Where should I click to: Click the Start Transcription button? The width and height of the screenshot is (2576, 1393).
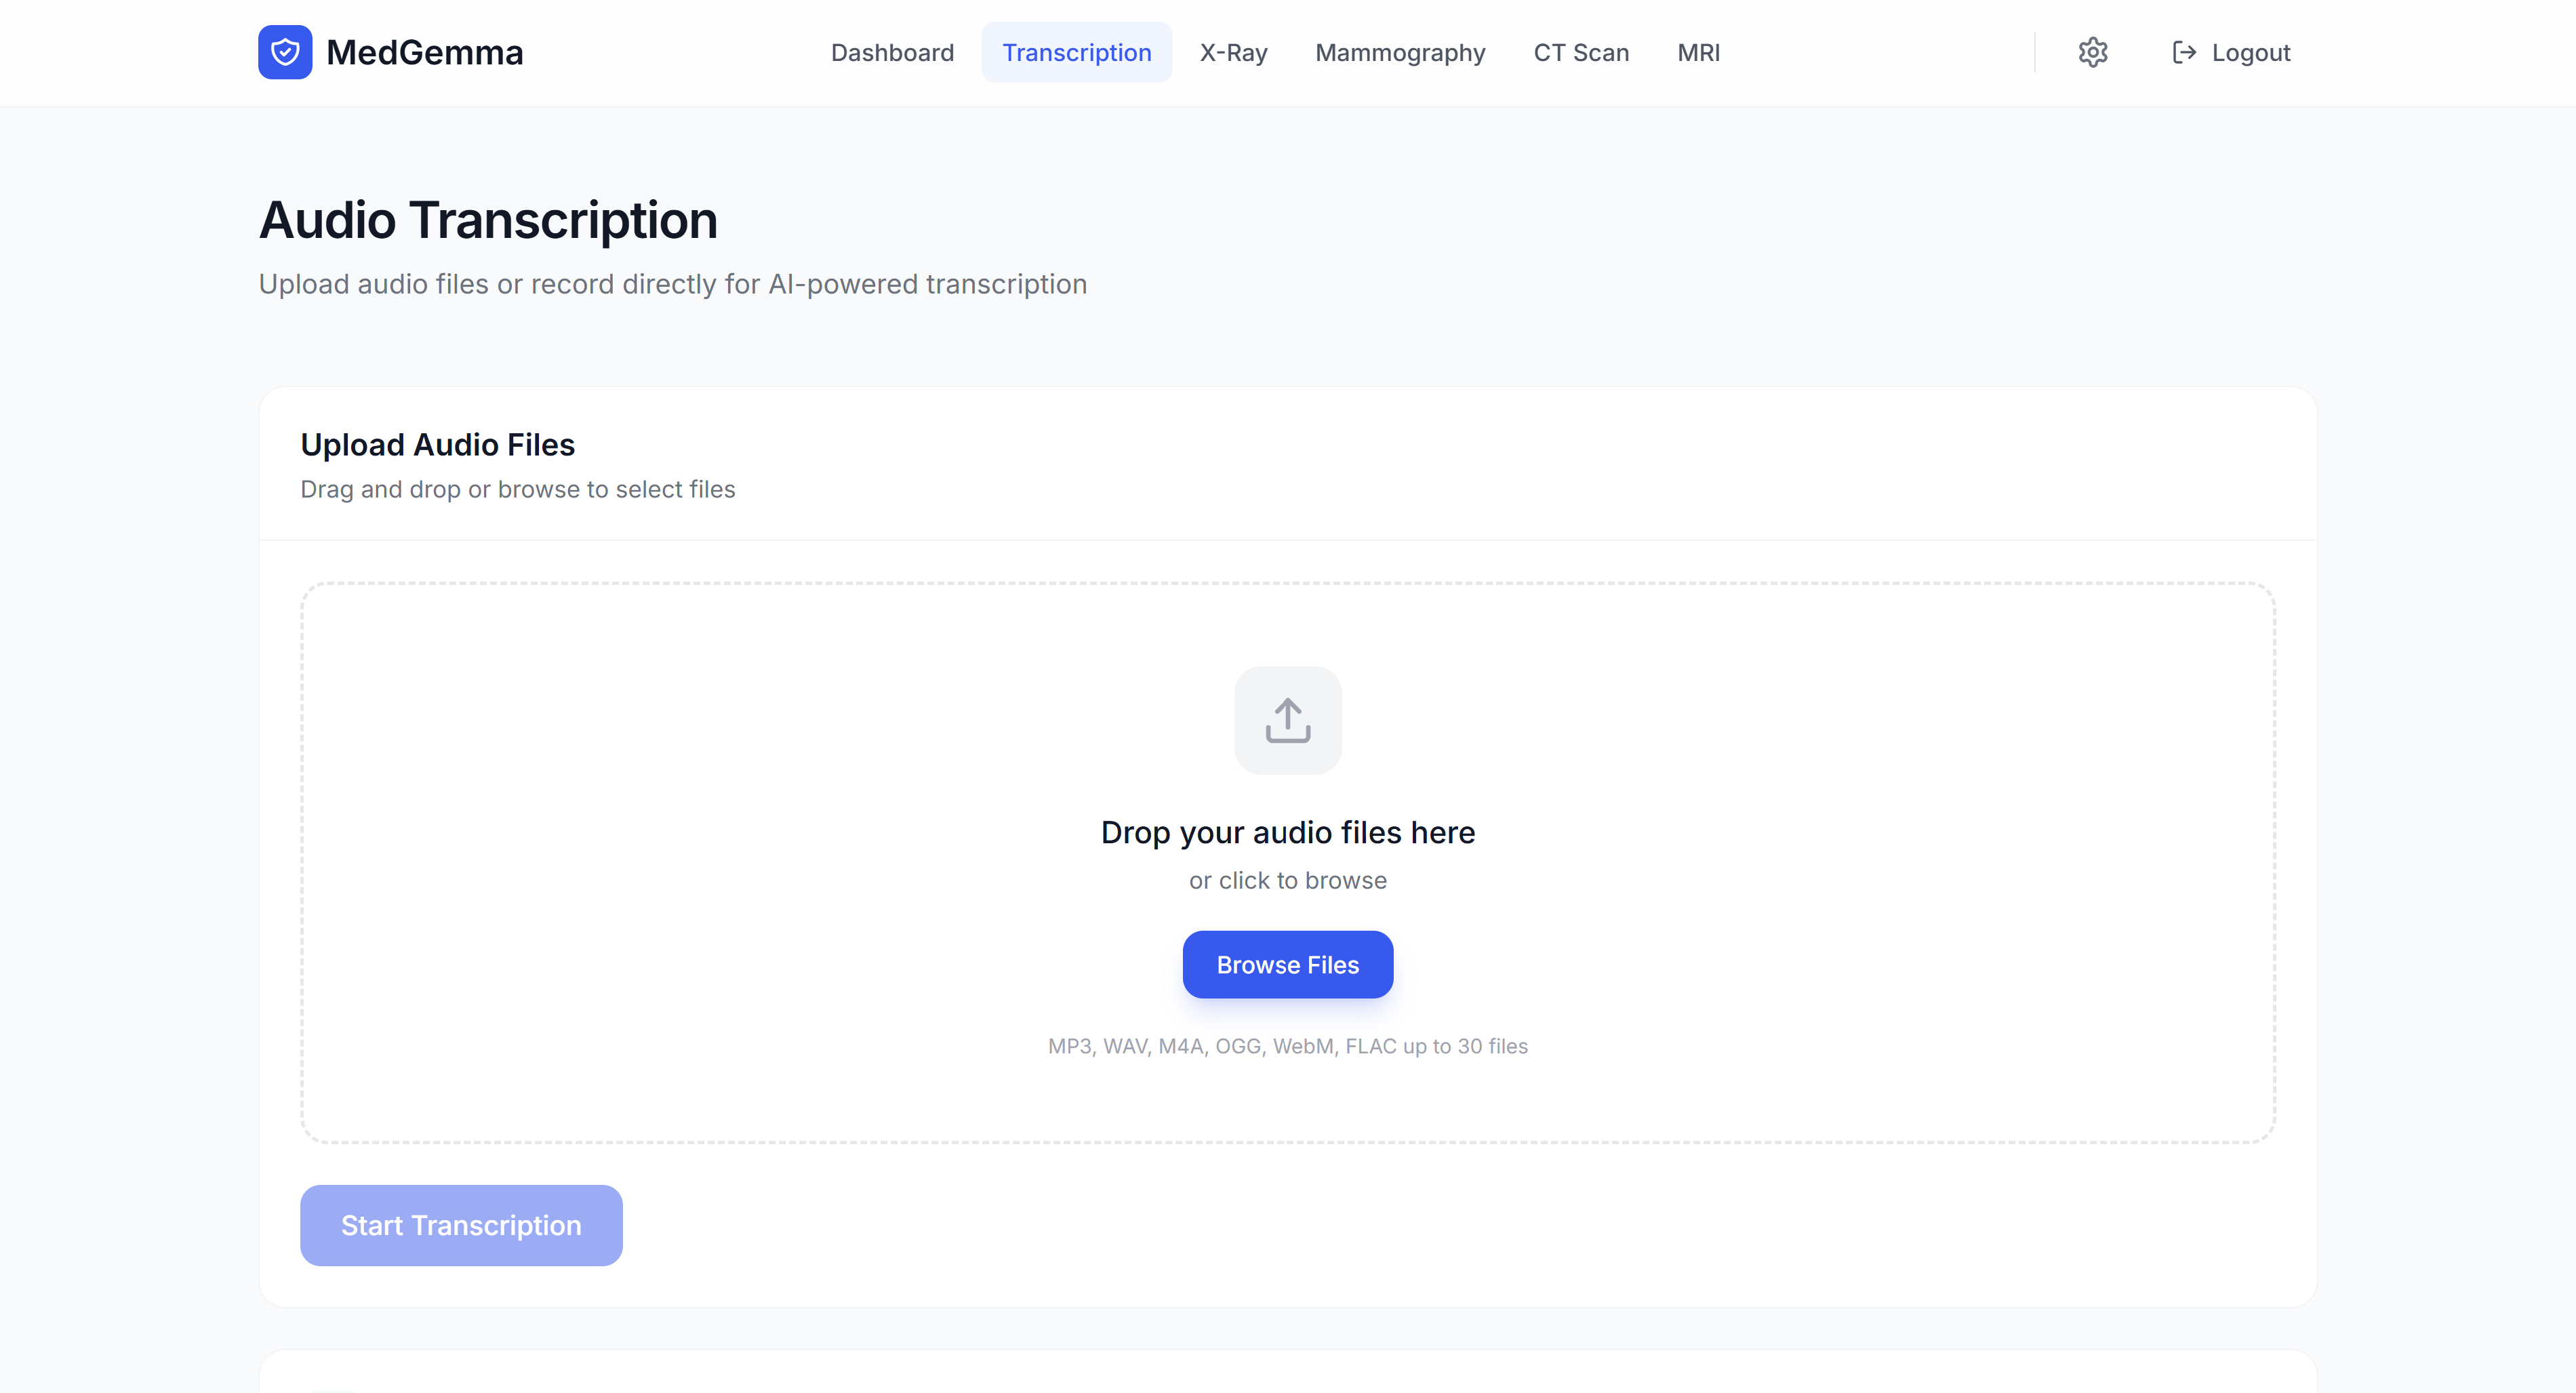click(x=461, y=1225)
